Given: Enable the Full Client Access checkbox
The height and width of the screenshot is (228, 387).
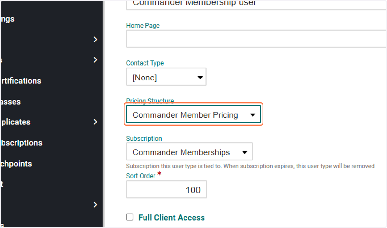Looking at the screenshot, I should (x=130, y=217).
